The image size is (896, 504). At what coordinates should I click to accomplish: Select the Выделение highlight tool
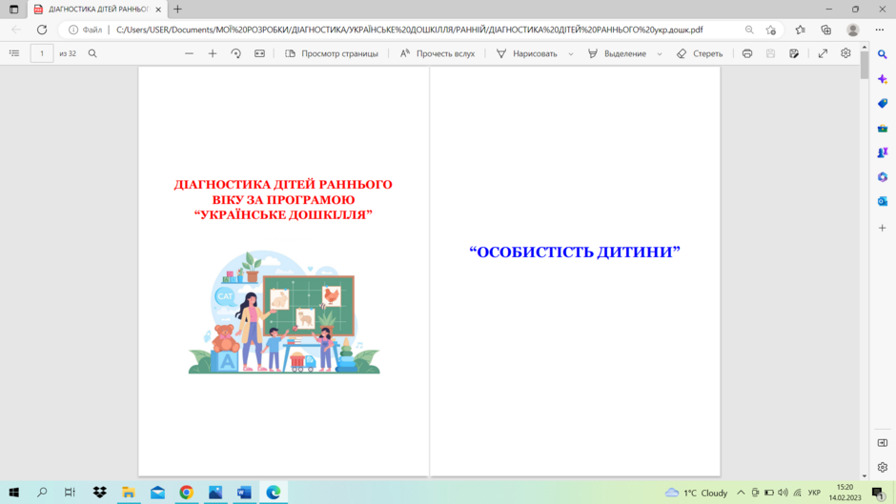pyautogui.click(x=617, y=53)
